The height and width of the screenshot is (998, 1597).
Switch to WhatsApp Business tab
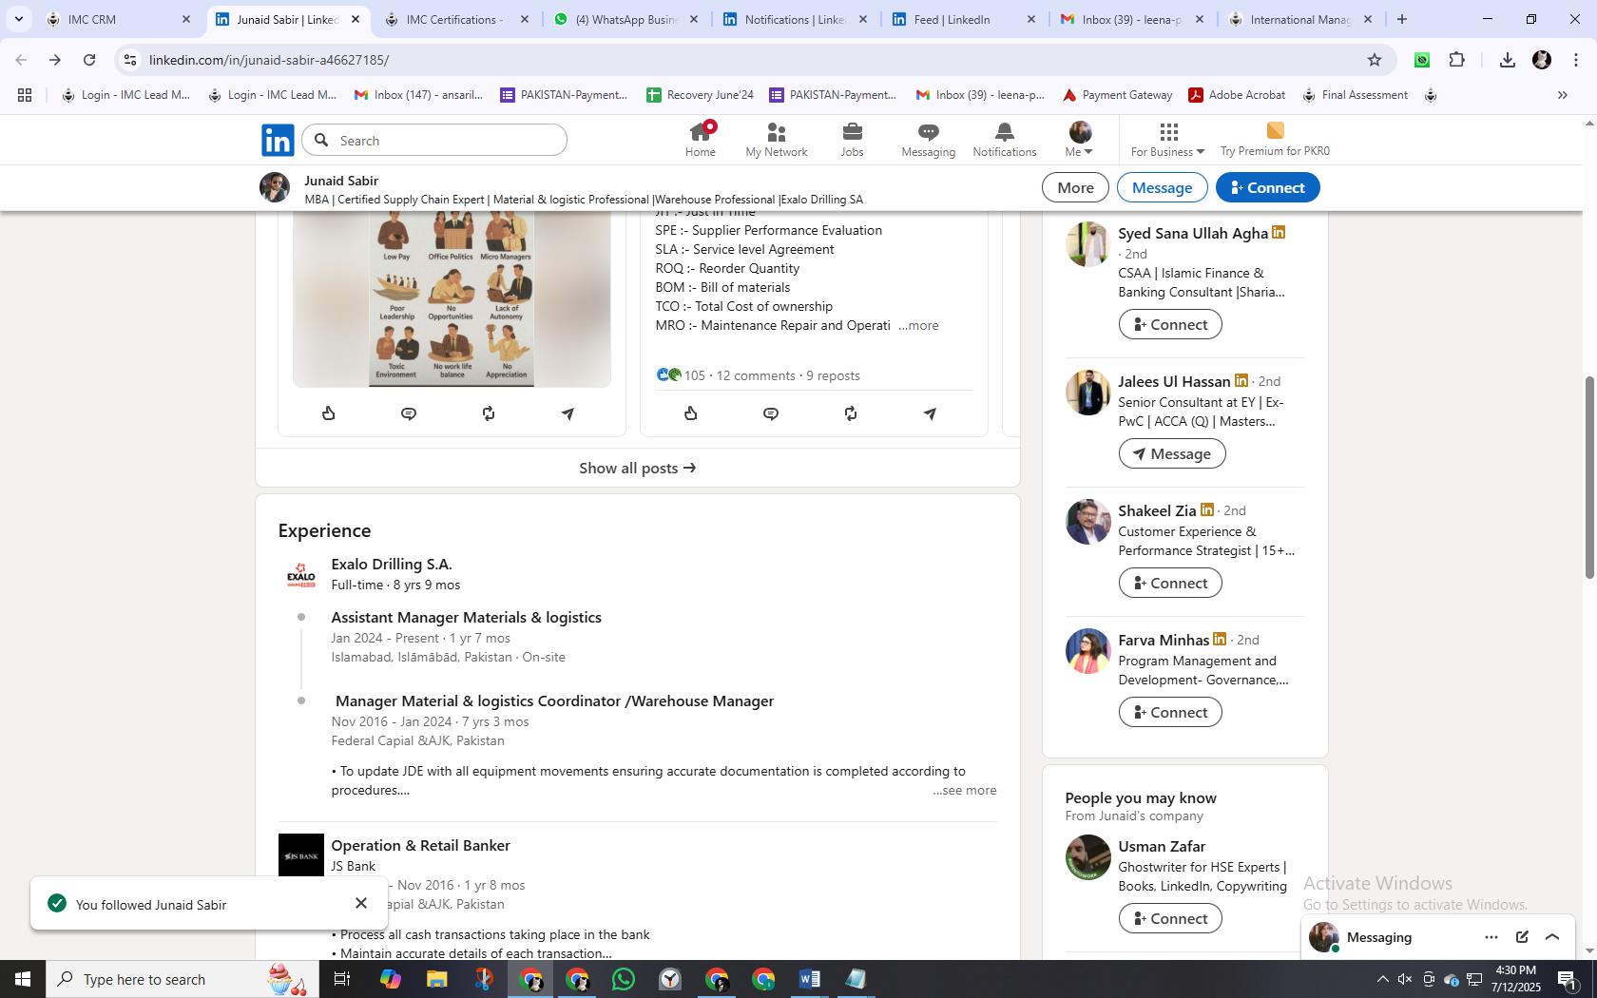(x=625, y=19)
